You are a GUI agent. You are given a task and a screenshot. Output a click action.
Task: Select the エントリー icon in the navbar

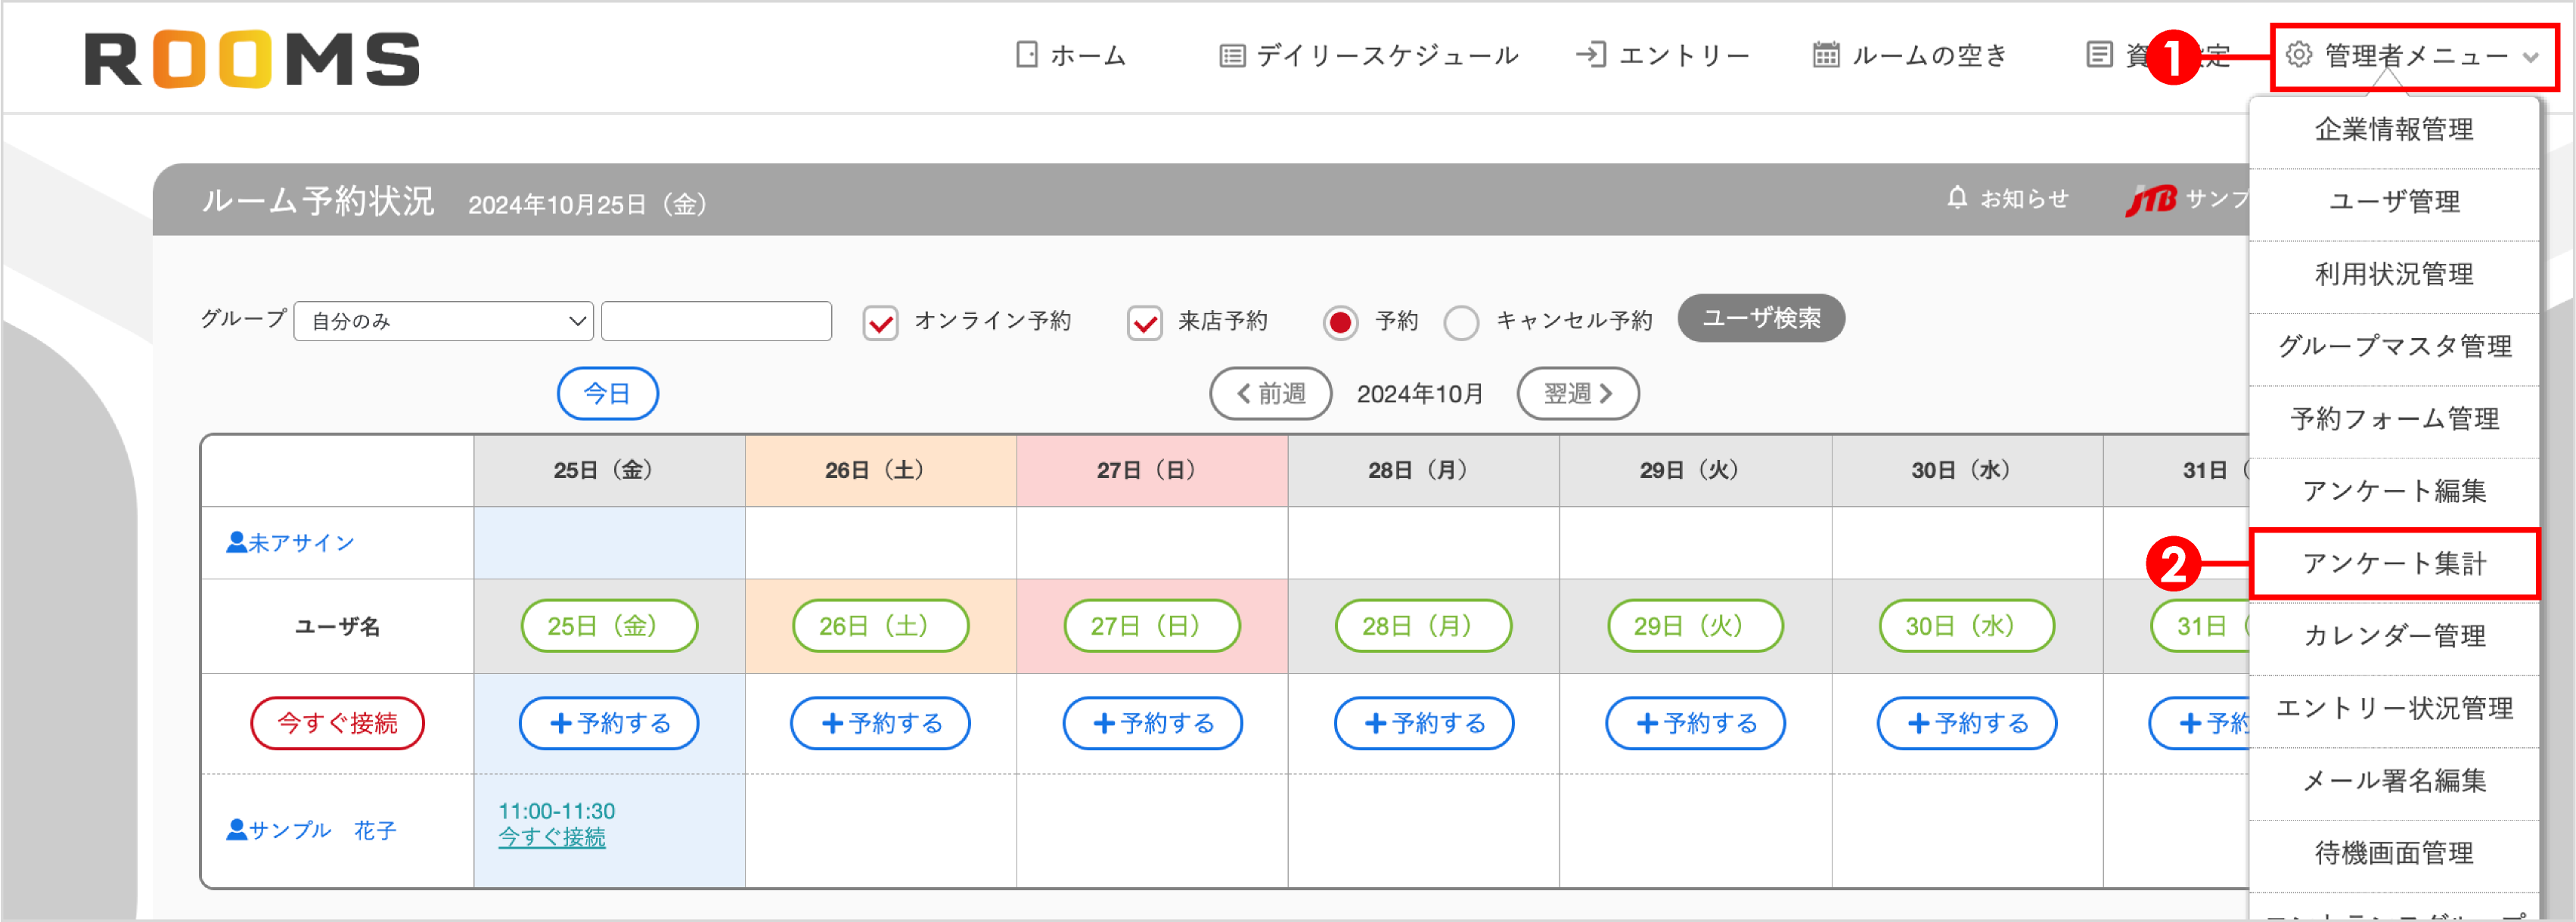[x=1593, y=56]
